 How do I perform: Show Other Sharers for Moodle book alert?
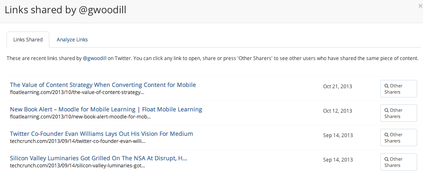(x=399, y=113)
